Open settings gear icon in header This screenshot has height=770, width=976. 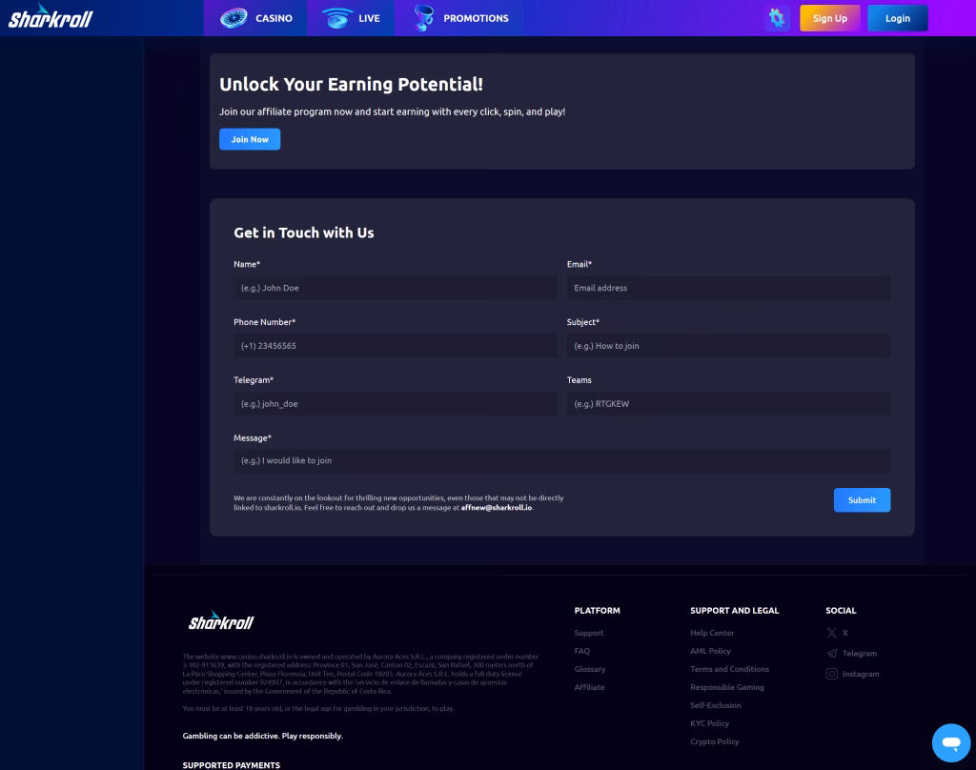point(777,18)
